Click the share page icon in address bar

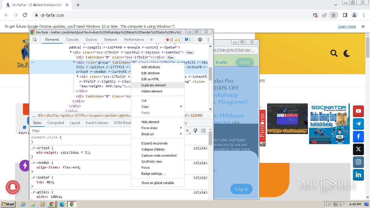click(x=324, y=15)
